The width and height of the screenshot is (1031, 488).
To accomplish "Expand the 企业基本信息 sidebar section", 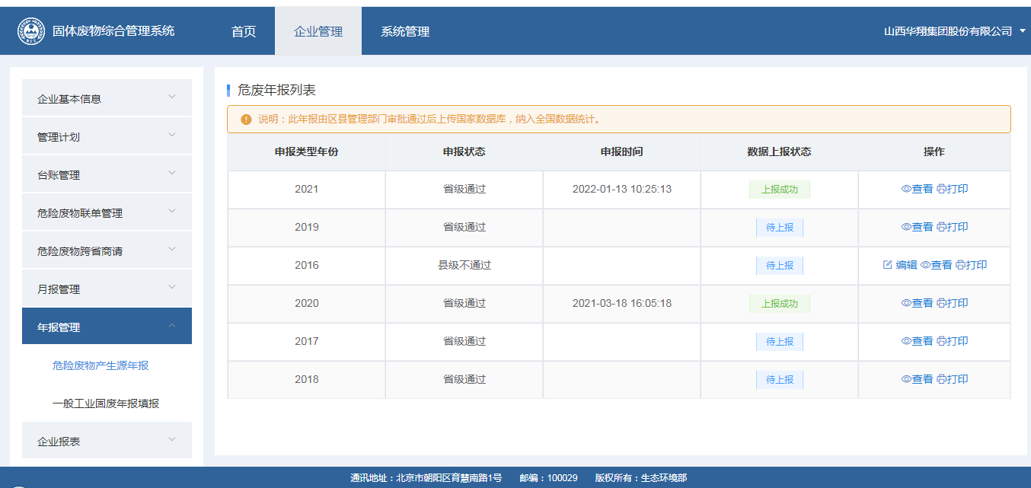I will pos(107,98).
